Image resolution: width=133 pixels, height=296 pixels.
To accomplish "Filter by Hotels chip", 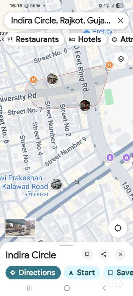I will pos(86,39).
